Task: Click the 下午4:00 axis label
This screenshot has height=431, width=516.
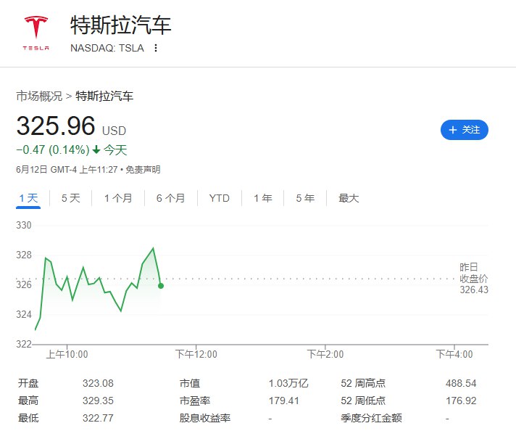Action: click(454, 355)
